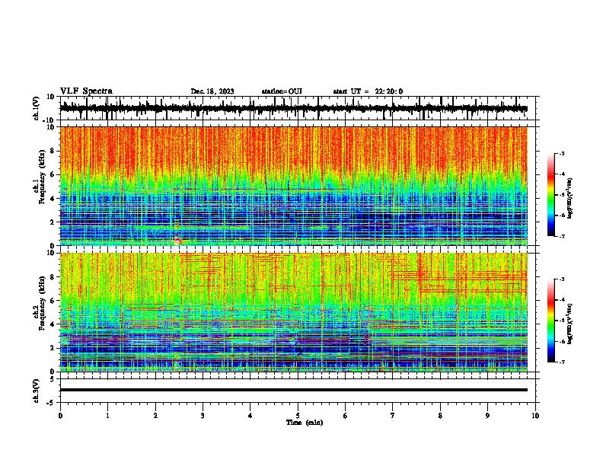Click the "-5" label on the ch.1 color bar

point(562,195)
